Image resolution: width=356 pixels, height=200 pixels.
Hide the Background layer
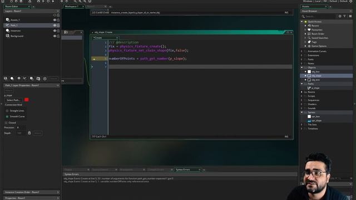click(55, 36)
